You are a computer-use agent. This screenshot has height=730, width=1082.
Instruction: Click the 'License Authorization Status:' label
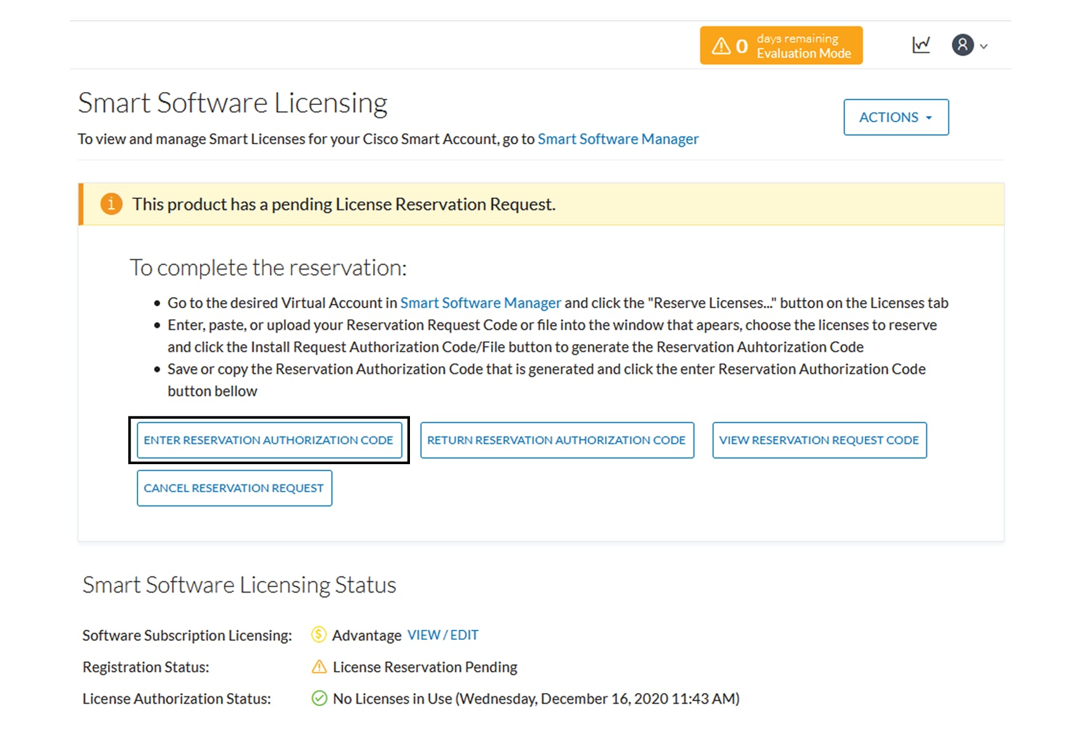[x=177, y=699]
